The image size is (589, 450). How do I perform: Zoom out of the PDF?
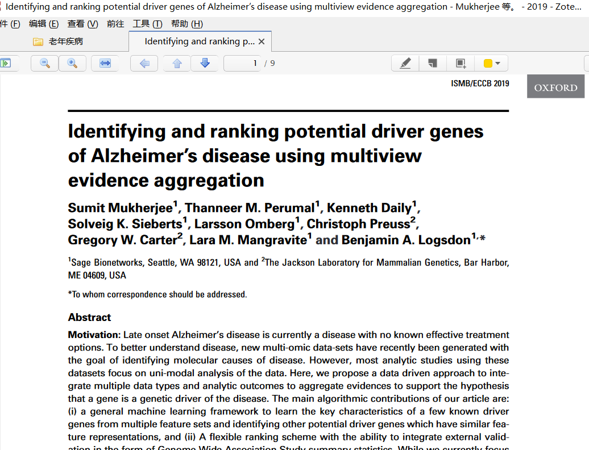tap(45, 63)
